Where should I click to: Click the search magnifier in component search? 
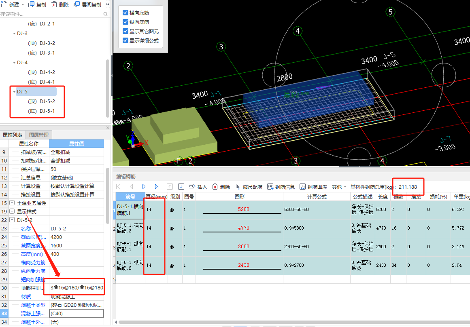point(106,14)
